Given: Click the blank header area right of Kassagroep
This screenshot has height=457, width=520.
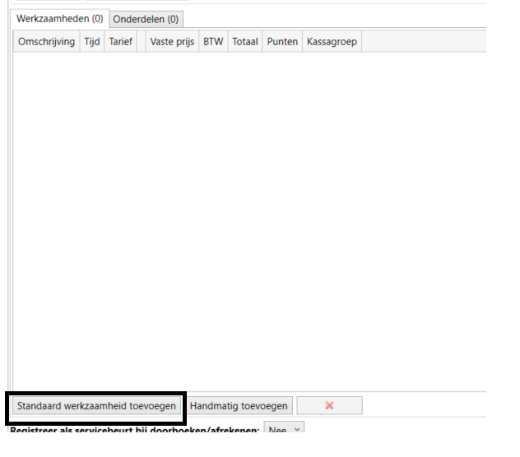Looking at the screenshot, I should pos(424,42).
